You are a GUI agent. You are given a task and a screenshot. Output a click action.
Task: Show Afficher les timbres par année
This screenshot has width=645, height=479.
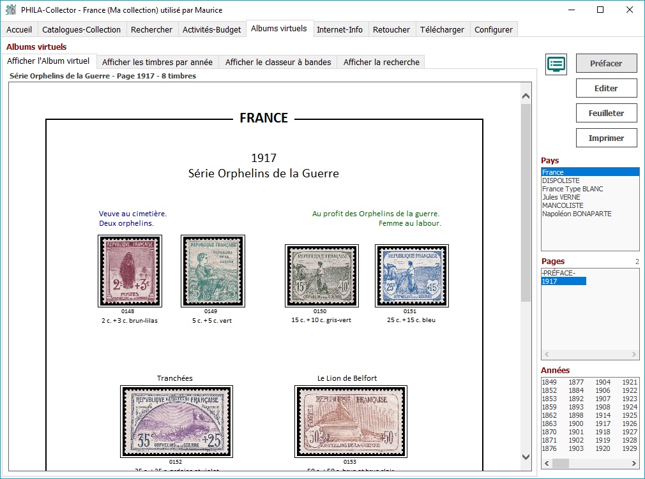(157, 62)
